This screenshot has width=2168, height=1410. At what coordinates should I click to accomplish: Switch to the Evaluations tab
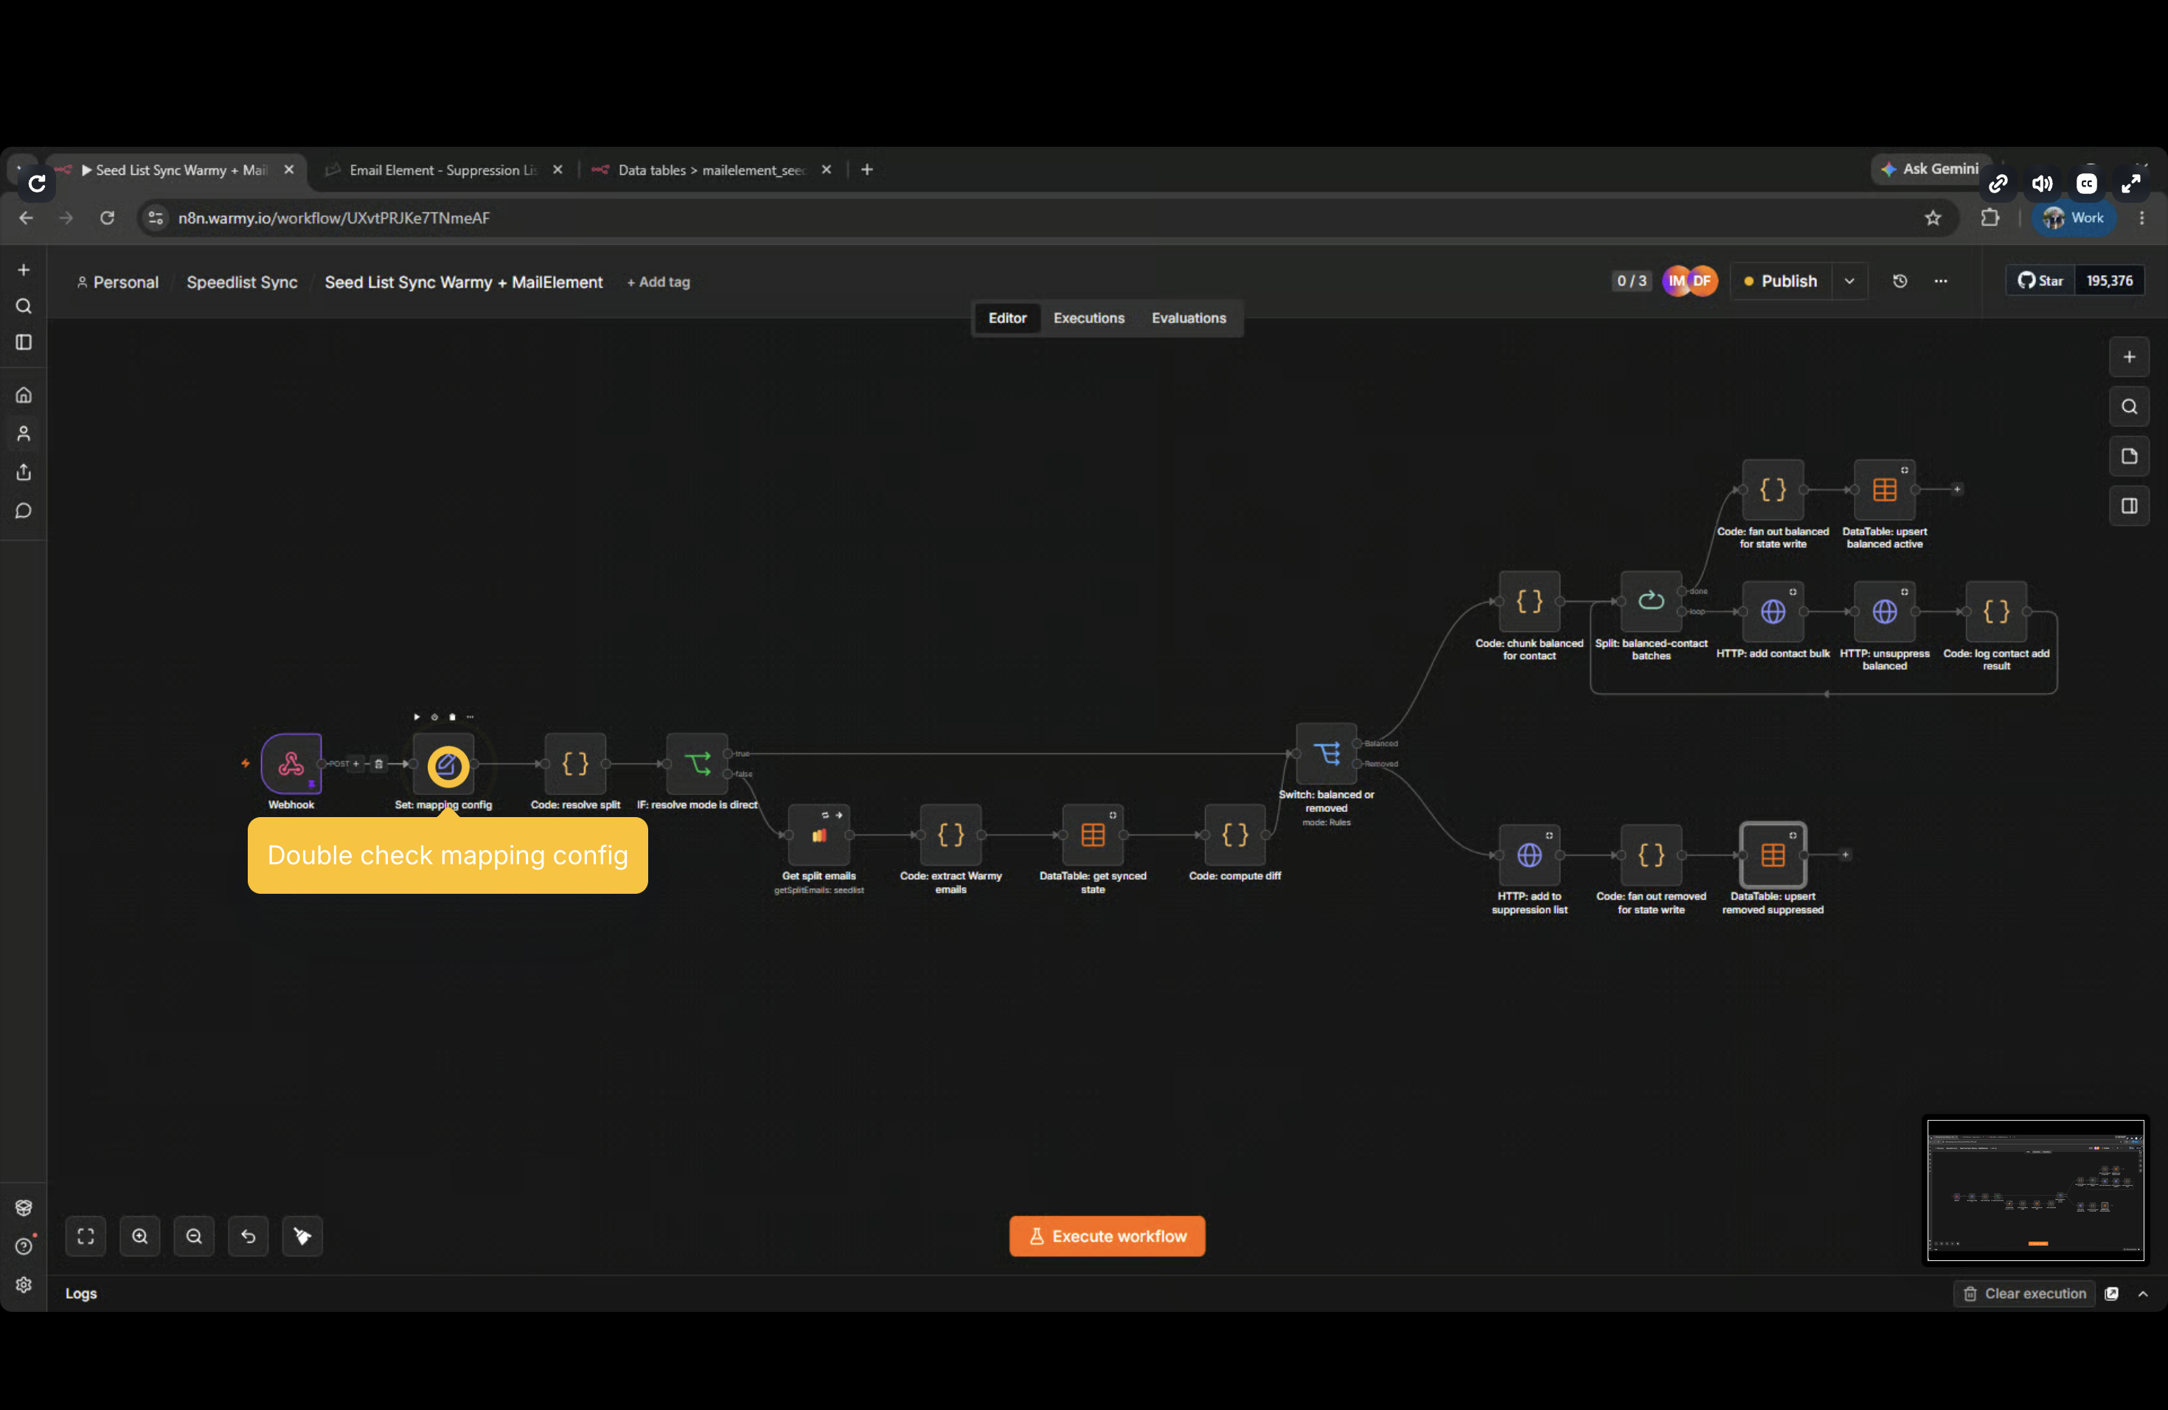[x=1188, y=318]
